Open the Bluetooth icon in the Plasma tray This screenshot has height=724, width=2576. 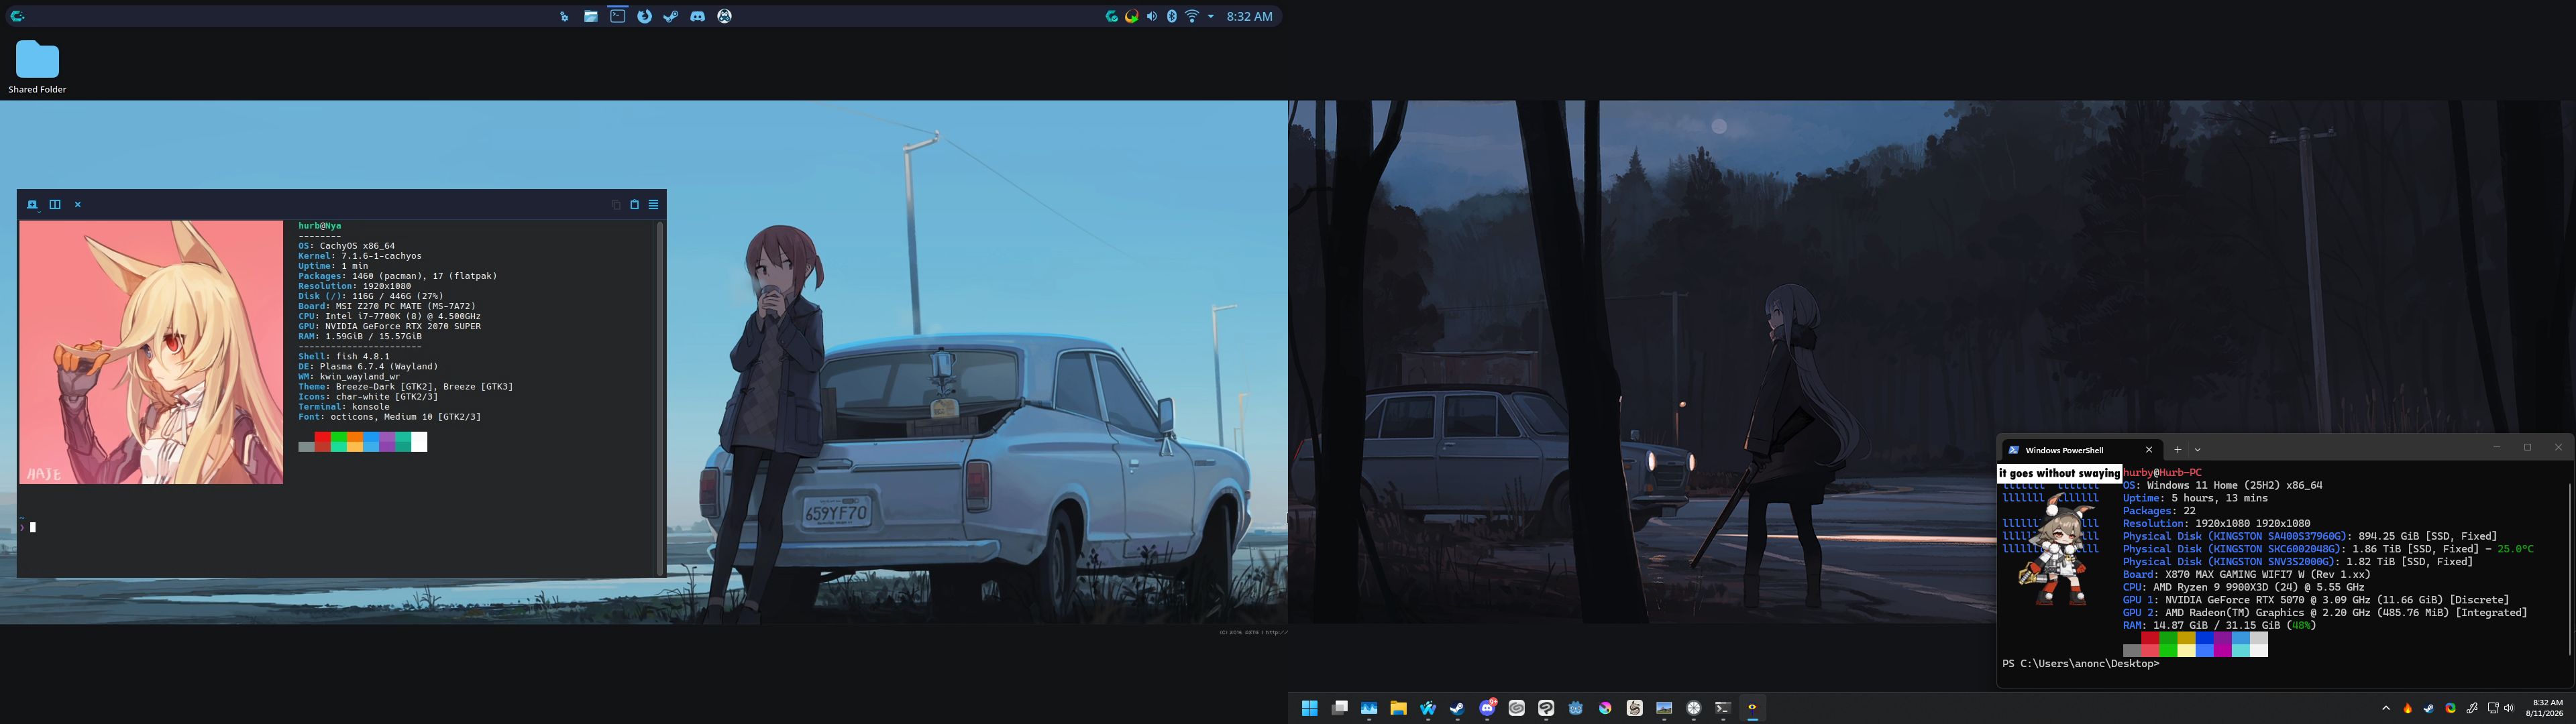pyautogui.click(x=1172, y=16)
